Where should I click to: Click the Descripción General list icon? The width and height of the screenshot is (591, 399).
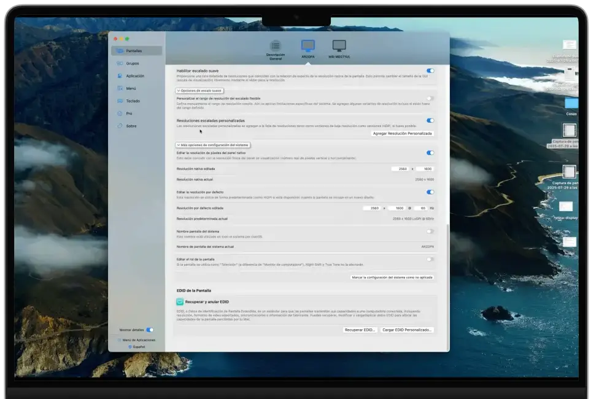[x=276, y=46]
